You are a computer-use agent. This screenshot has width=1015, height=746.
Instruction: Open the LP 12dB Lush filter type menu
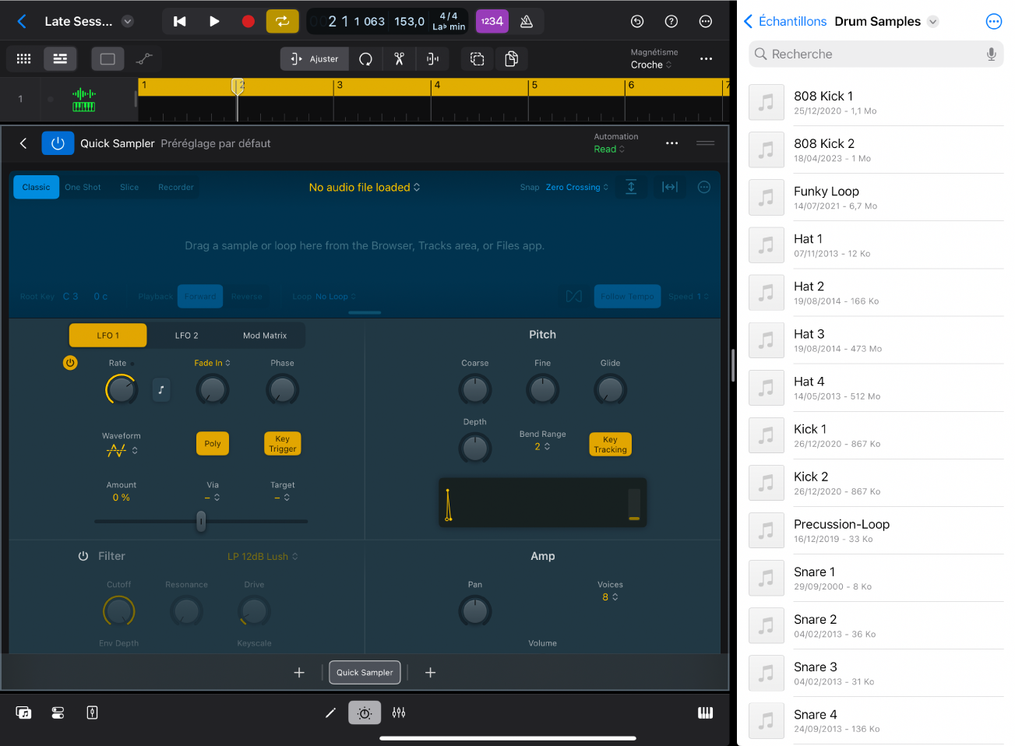pyautogui.click(x=263, y=557)
